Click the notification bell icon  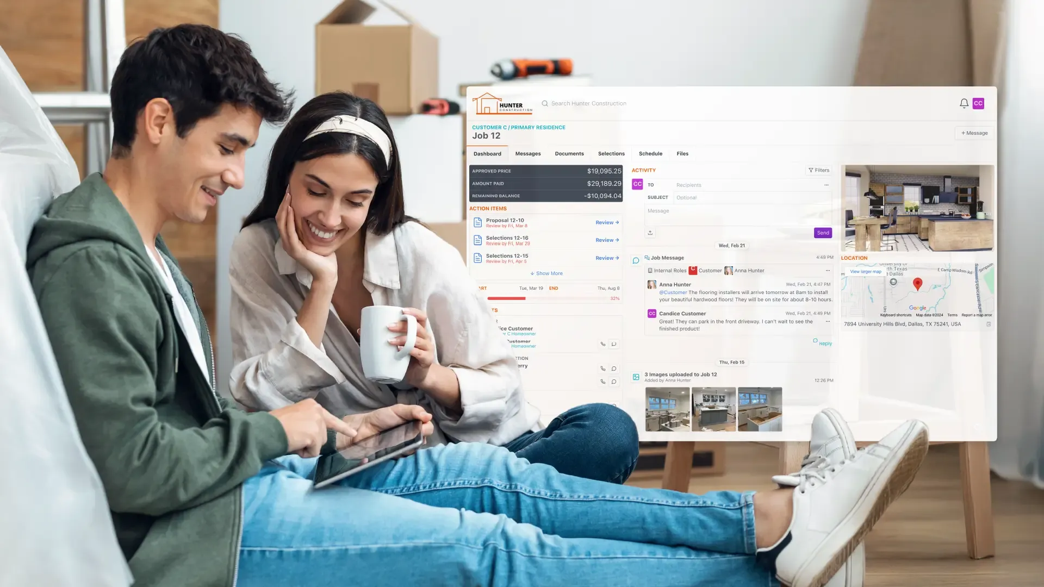[x=964, y=103]
